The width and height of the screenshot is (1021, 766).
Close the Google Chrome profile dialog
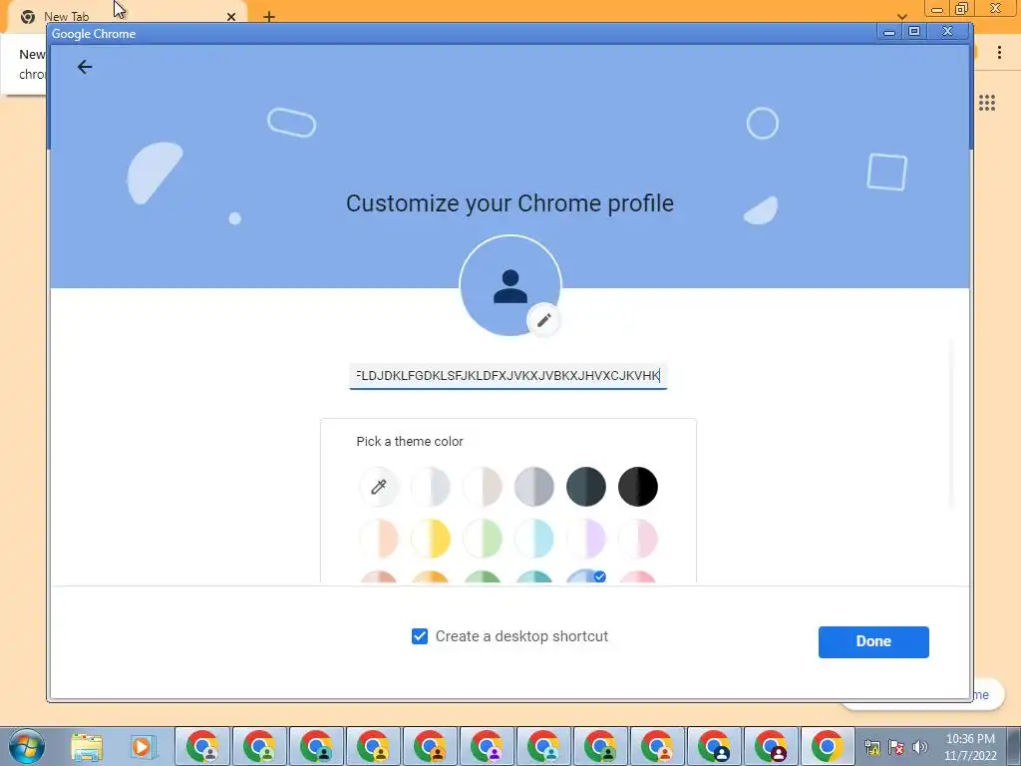pos(948,31)
